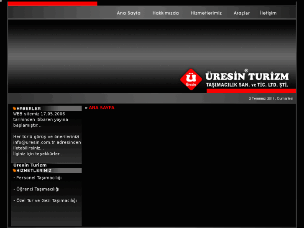Select Personel Taşımacılığı service
Screen dimensions: 304x228
[x=39, y=178]
